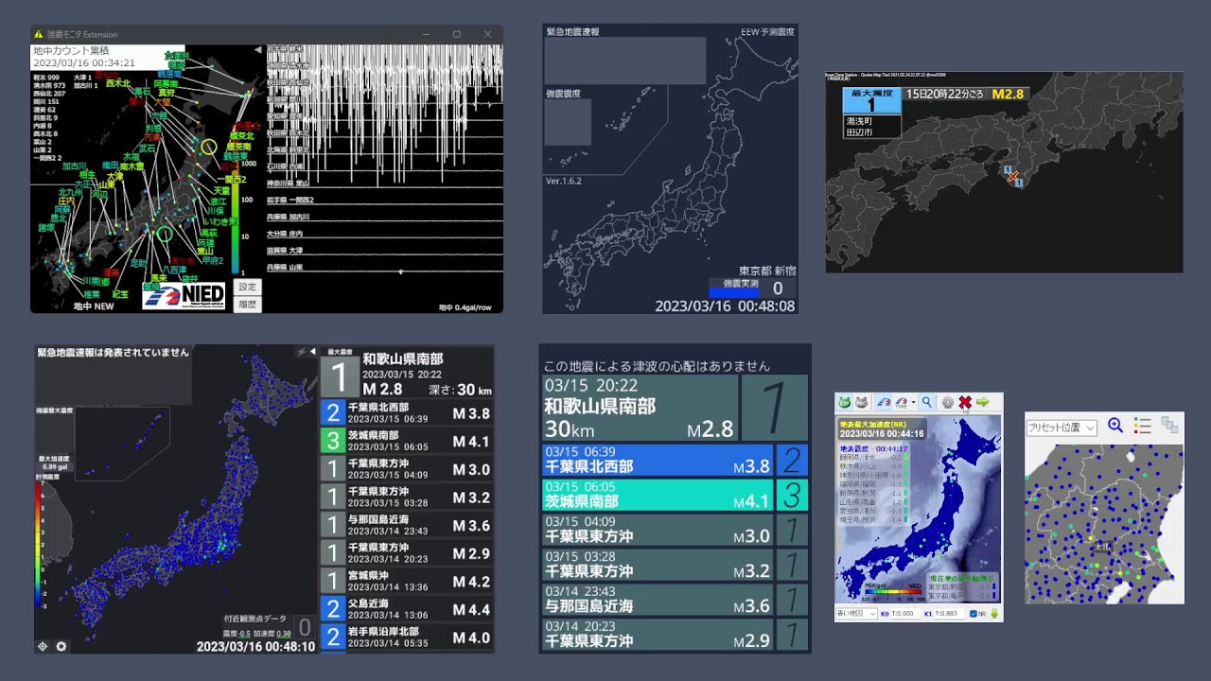The image size is (1211, 681).
Task: Click the TYPE magnet icon
Action: [902, 403]
